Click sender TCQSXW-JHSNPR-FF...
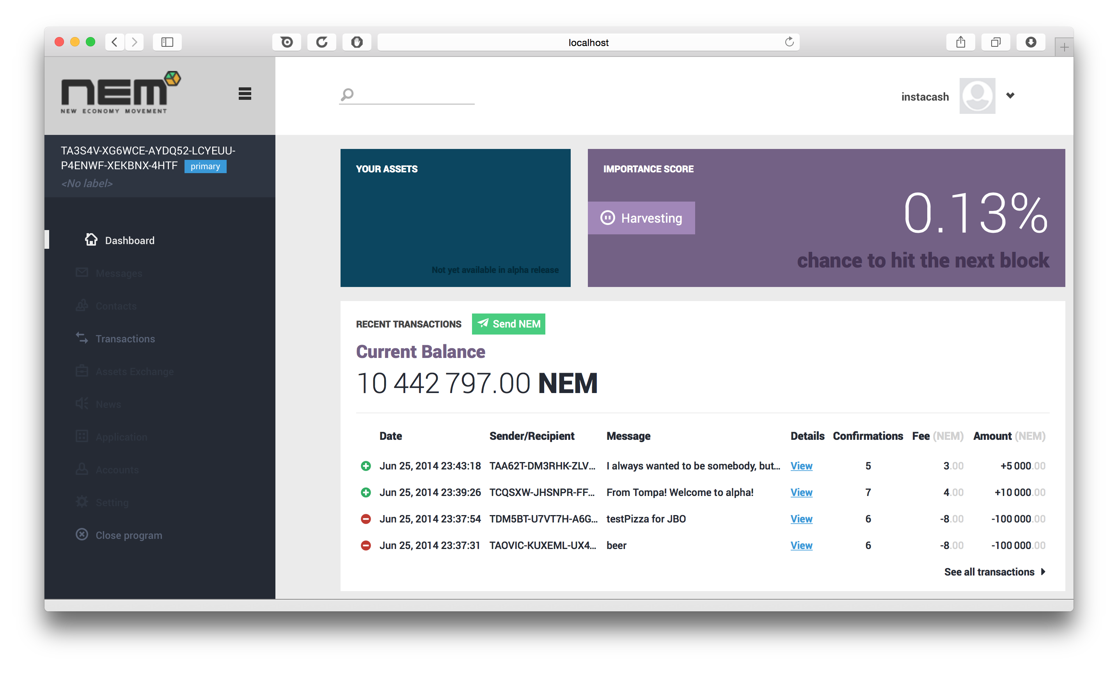The image size is (1118, 673). (542, 492)
